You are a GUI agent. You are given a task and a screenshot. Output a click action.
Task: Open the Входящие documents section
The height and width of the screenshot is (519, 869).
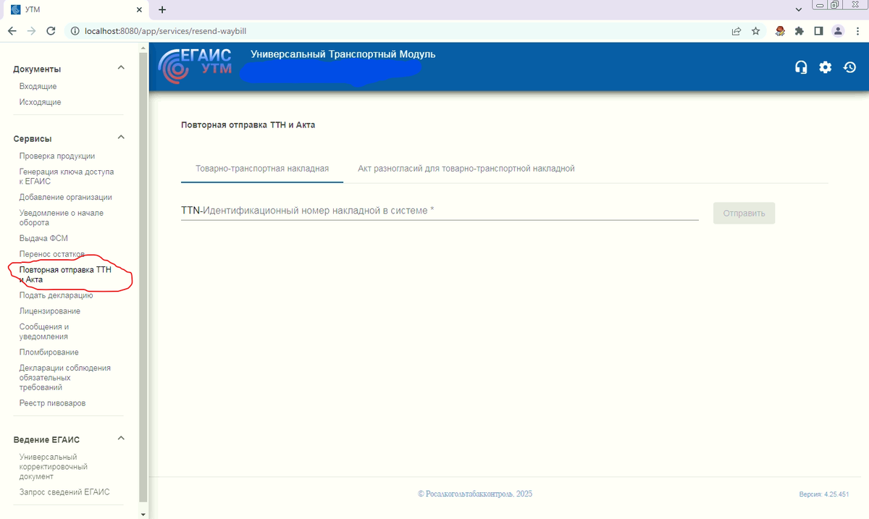point(36,85)
